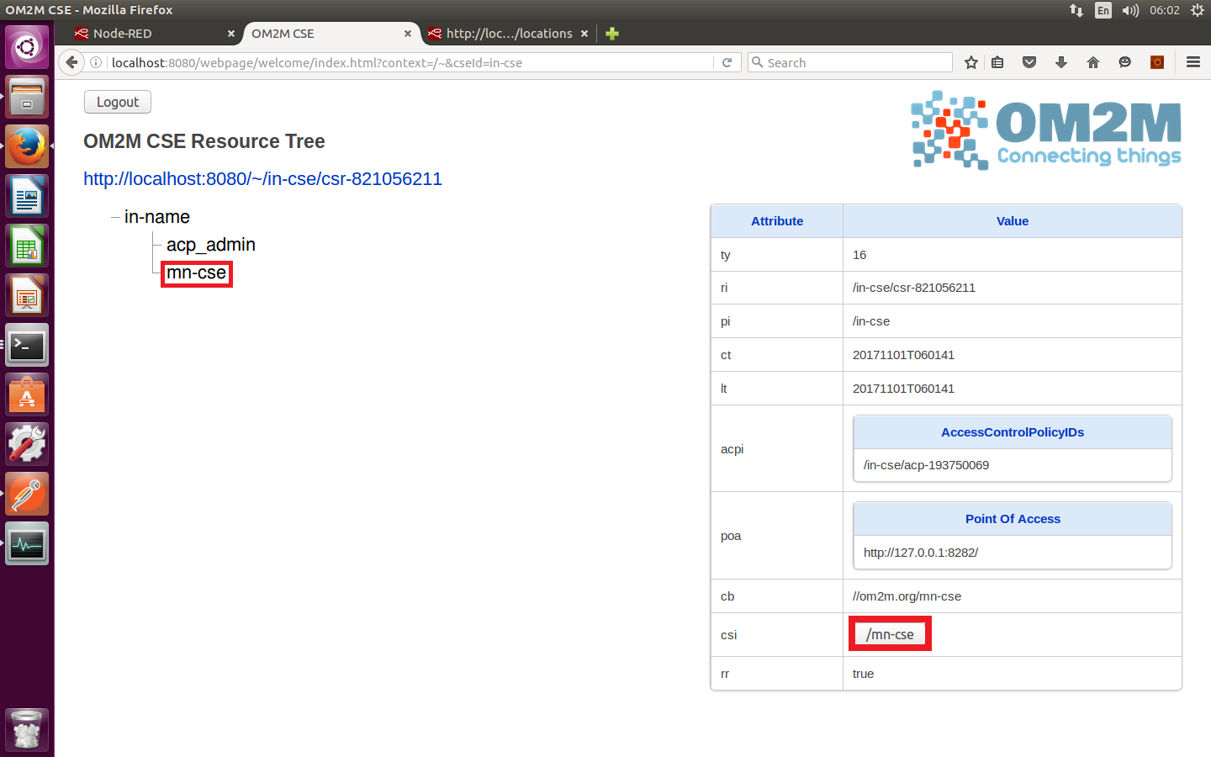The height and width of the screenshot is (757, 1211).
Task: Close the Node-RED tab
Action: click(x=231, y=34)
